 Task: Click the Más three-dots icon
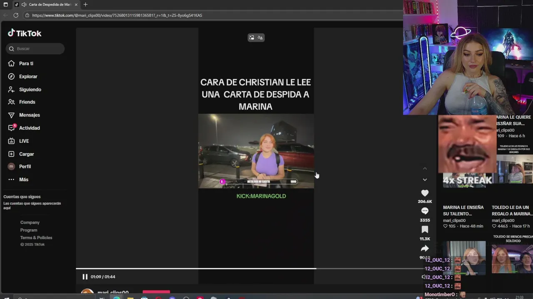[11, 179]
